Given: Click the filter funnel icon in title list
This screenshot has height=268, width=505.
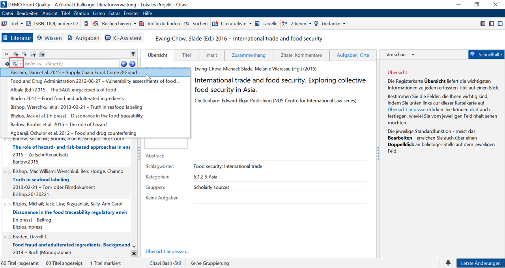Looking at the screenshot, I should tap(133, 54).
